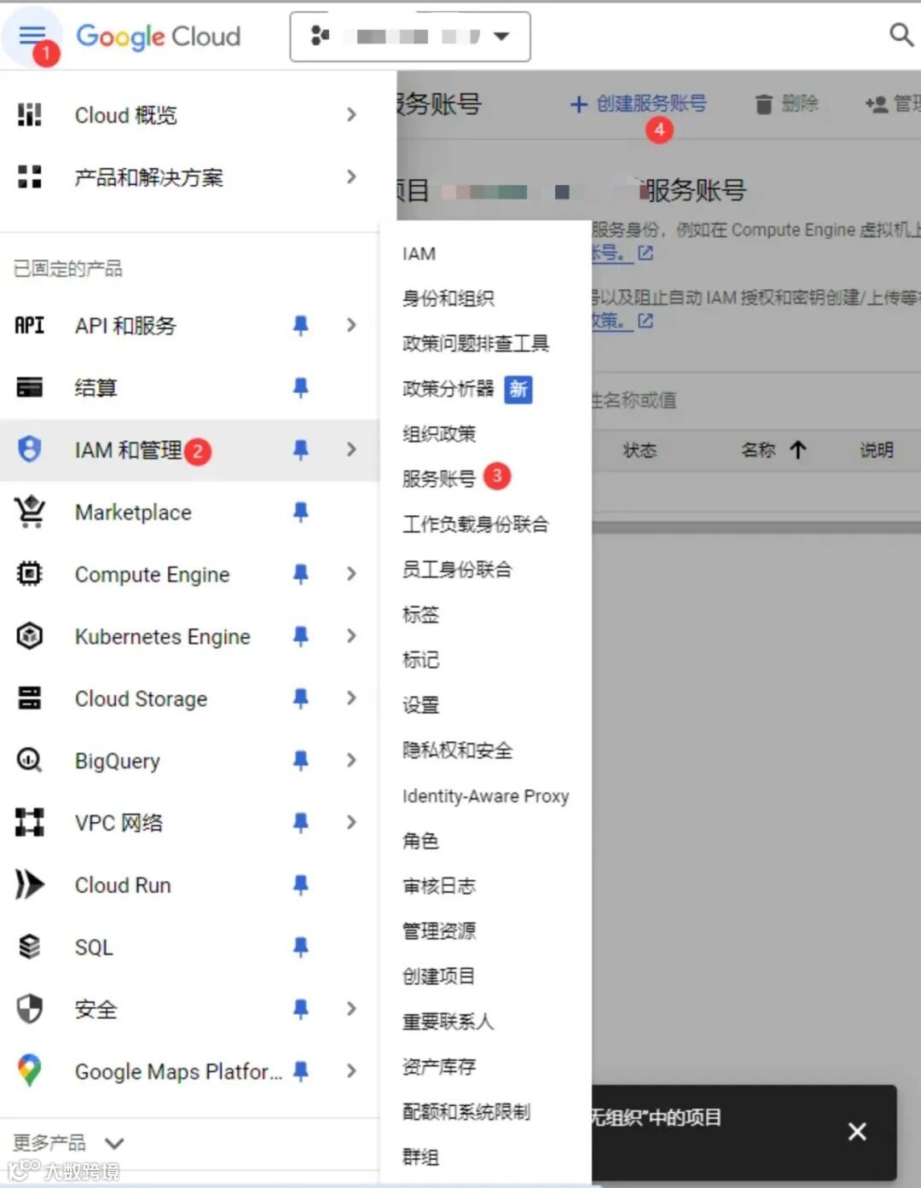Viewport: 921px width, 1188px height.
Task: Click the Kubernetes Engine hexagon icon
Action: point(30,636)
